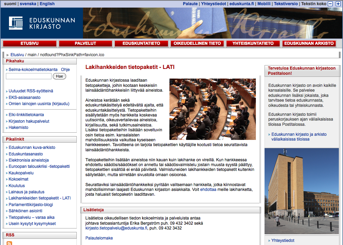Open the orange RSS feed icon
The width and height of the screenshot is (343, 245).
(9, 243)
